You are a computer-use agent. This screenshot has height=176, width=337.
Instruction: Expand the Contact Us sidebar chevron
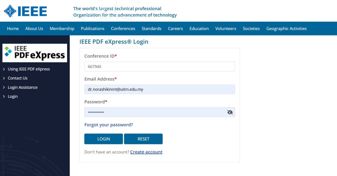pos(4,78)
